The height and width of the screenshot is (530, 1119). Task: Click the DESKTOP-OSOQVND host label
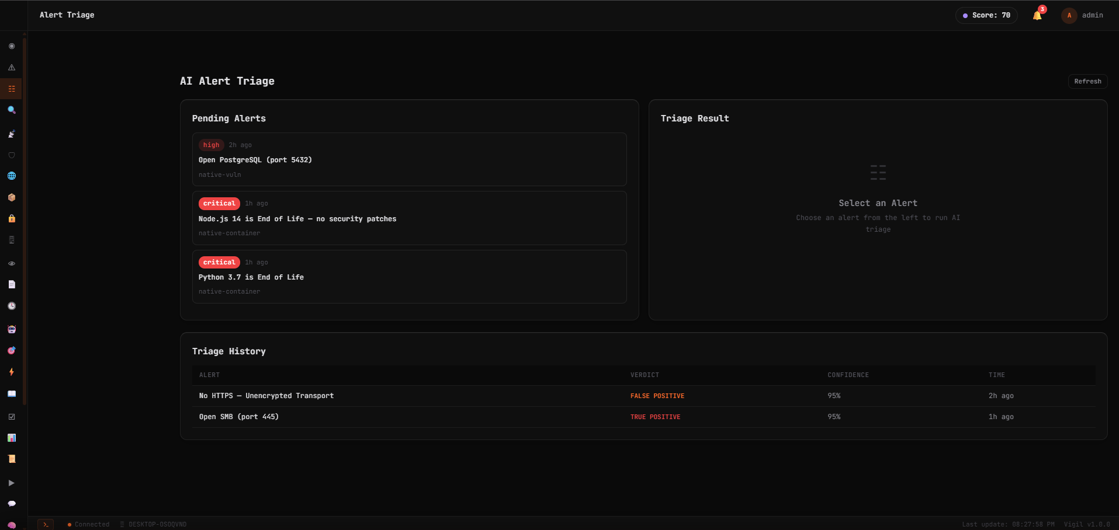(153, 524)
